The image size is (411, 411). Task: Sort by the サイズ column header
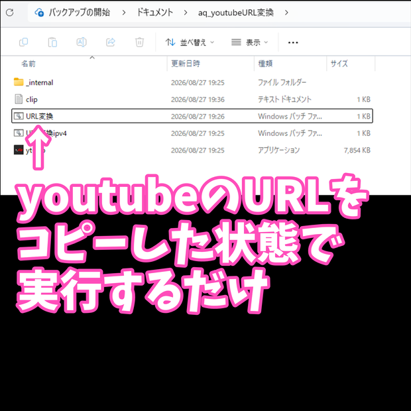339,64
